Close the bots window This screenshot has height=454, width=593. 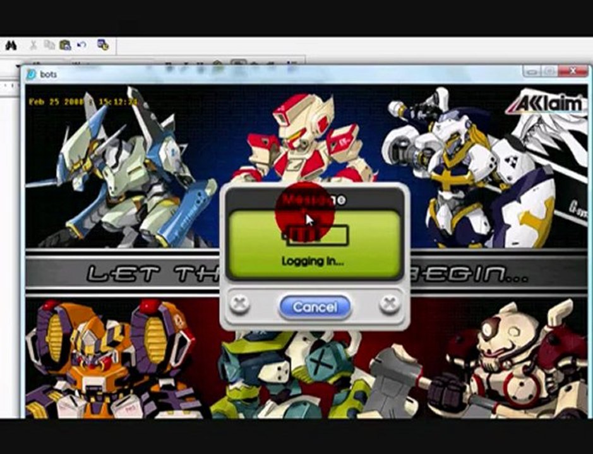[x=573, y=71]
